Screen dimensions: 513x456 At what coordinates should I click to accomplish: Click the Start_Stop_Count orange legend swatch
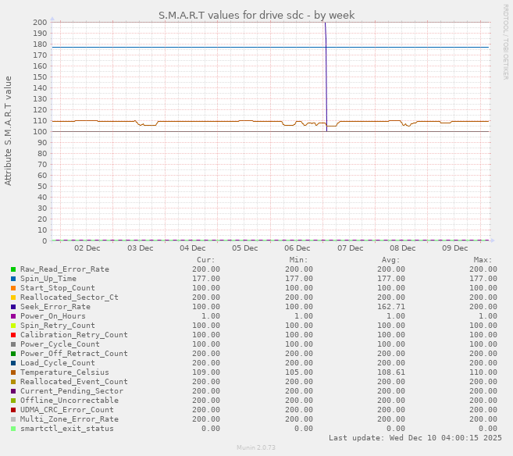13,288
